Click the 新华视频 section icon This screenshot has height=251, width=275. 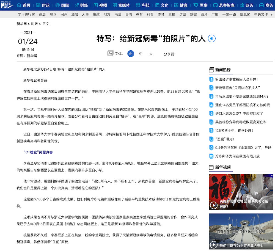click(x=211, y=167)
